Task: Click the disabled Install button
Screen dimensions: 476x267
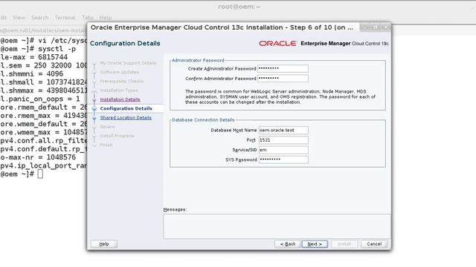Action: coord(344,244)
